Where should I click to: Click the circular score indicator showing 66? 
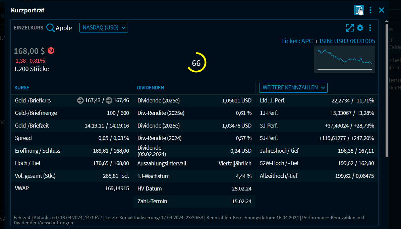[196, 63]
